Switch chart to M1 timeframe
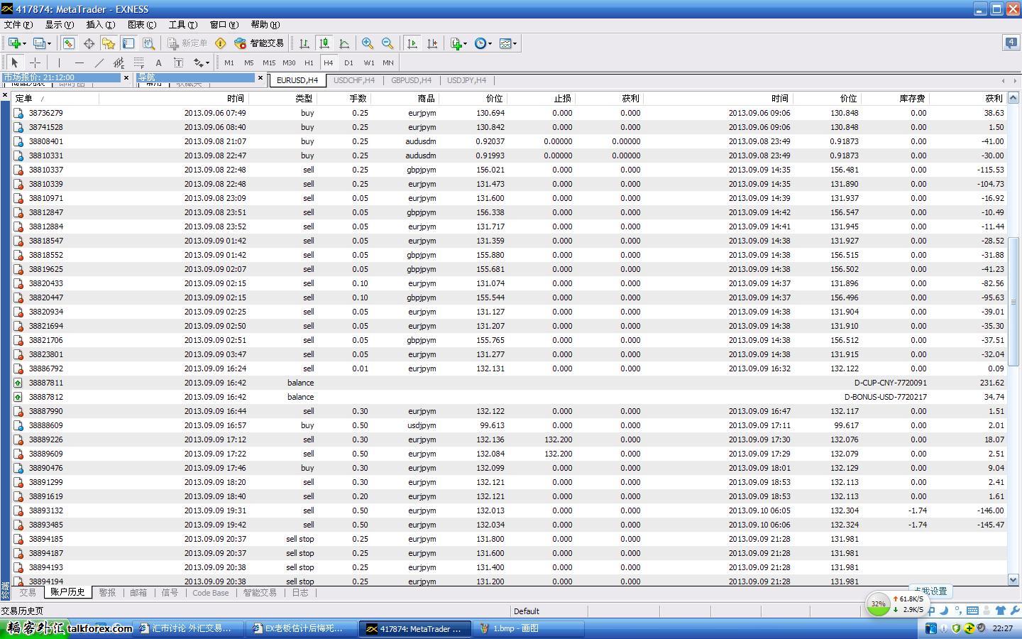The image size is (1022, 639). [229, 62]
